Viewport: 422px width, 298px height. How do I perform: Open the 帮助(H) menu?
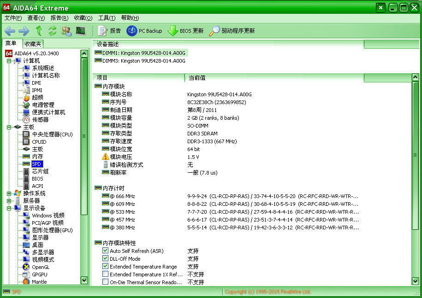coord(130,18)
